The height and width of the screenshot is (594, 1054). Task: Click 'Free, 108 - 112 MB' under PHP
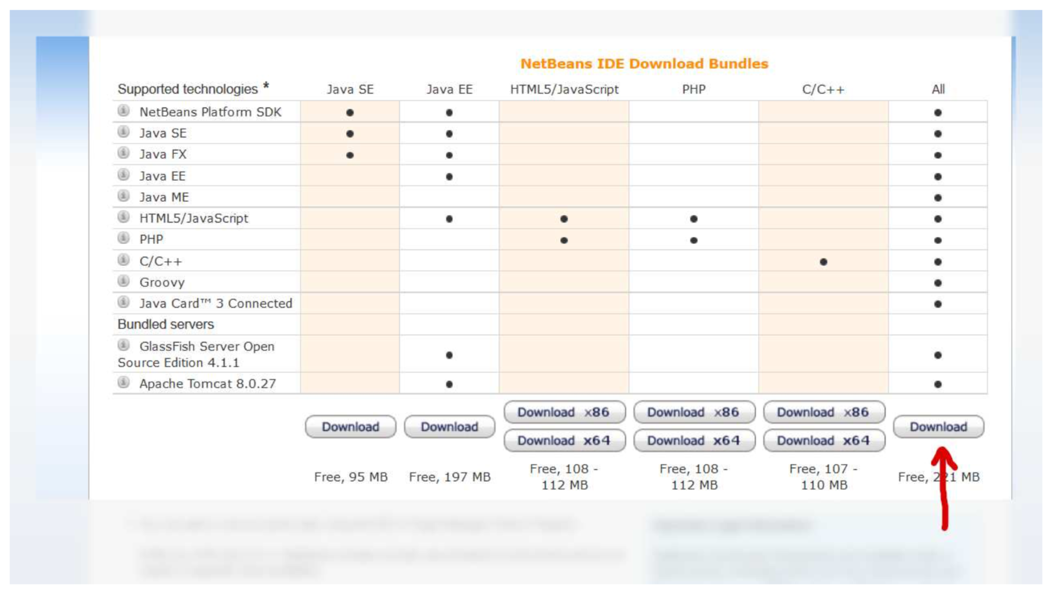pyautogui.click(x=694, y=477)
